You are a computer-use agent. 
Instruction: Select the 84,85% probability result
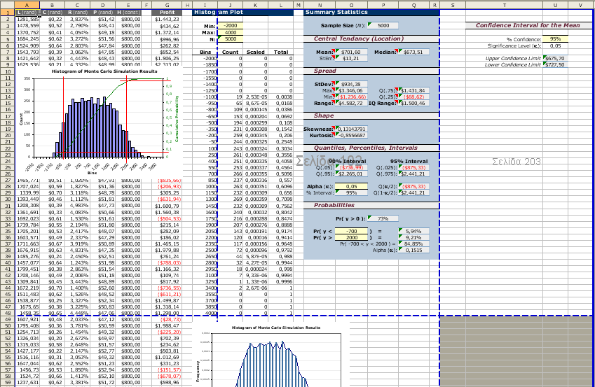[x=413, y=244]
